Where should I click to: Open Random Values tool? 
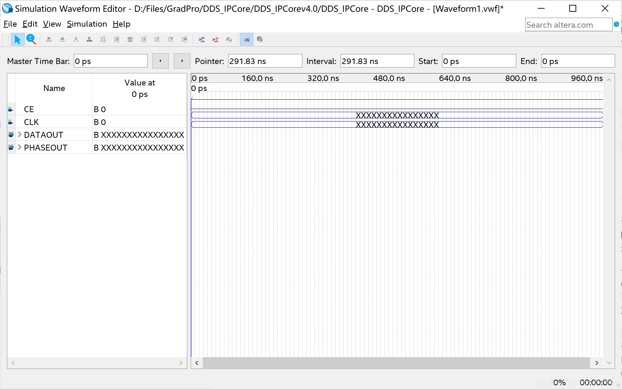click(184, 39)
